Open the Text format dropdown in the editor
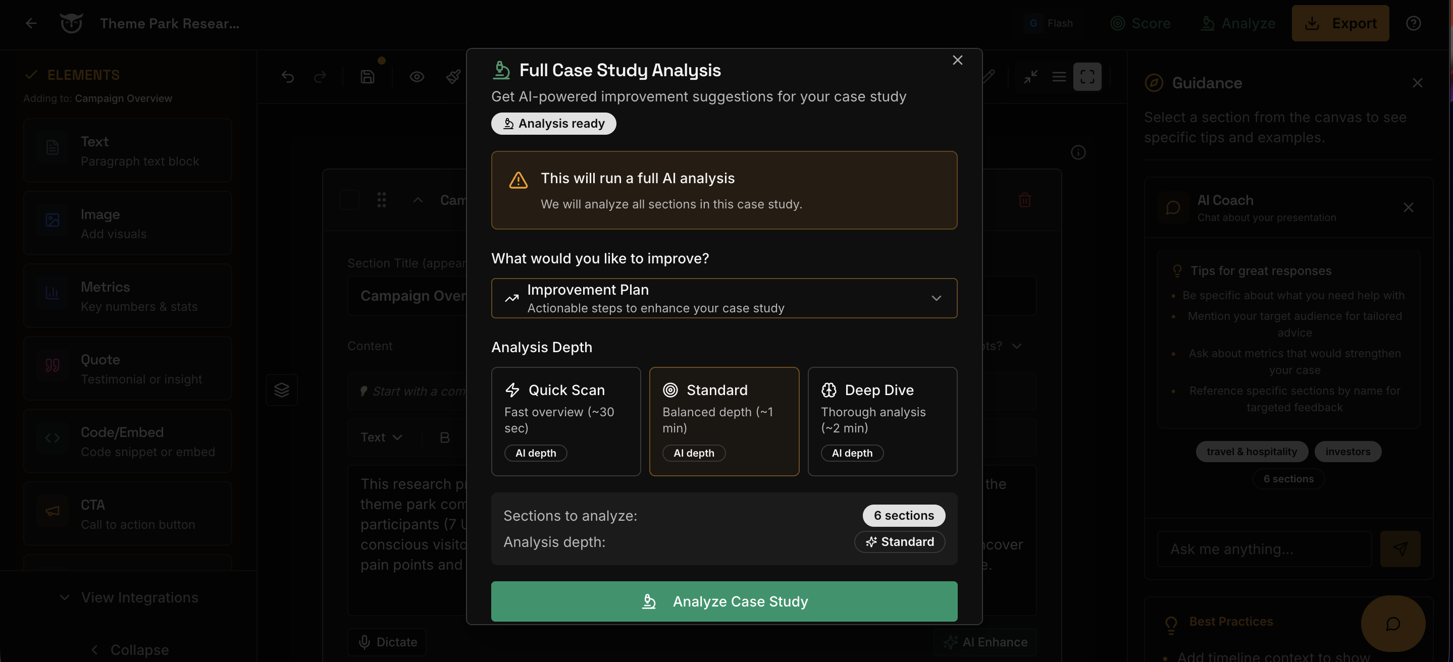Screen dimensions: 1453x662 [382, 437]
